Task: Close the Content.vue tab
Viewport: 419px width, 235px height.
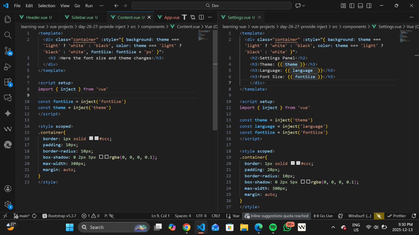Action: pyautogui.click(x=149, y=17)
